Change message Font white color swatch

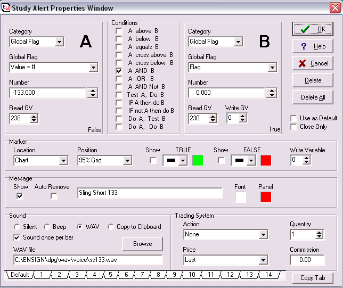(240, 198)
